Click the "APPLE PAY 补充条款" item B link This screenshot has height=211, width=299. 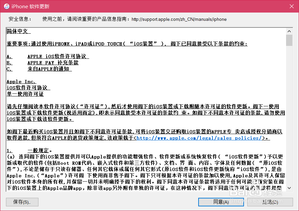pos(53,62)
